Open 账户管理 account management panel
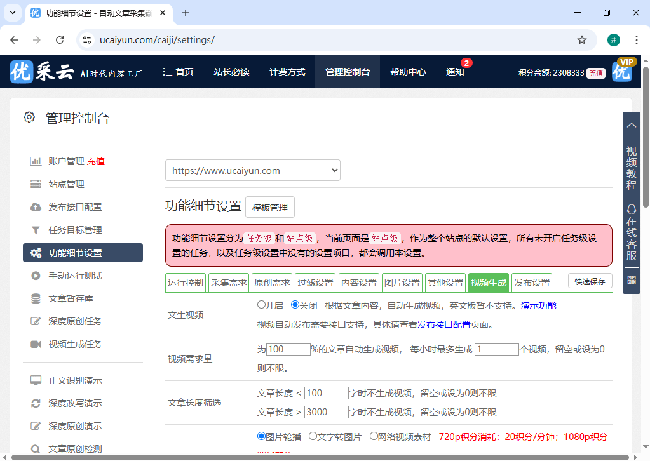The width and height of the screenshot is (650, 461). point(60,161)
